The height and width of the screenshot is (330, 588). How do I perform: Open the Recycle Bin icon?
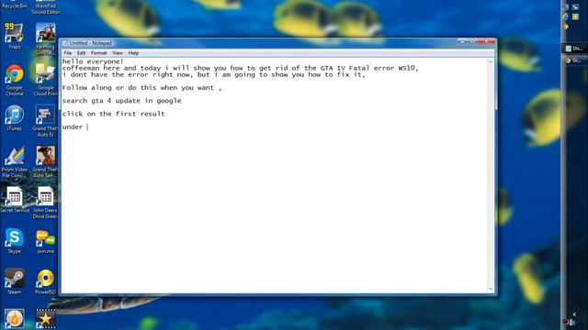[15, 5]
